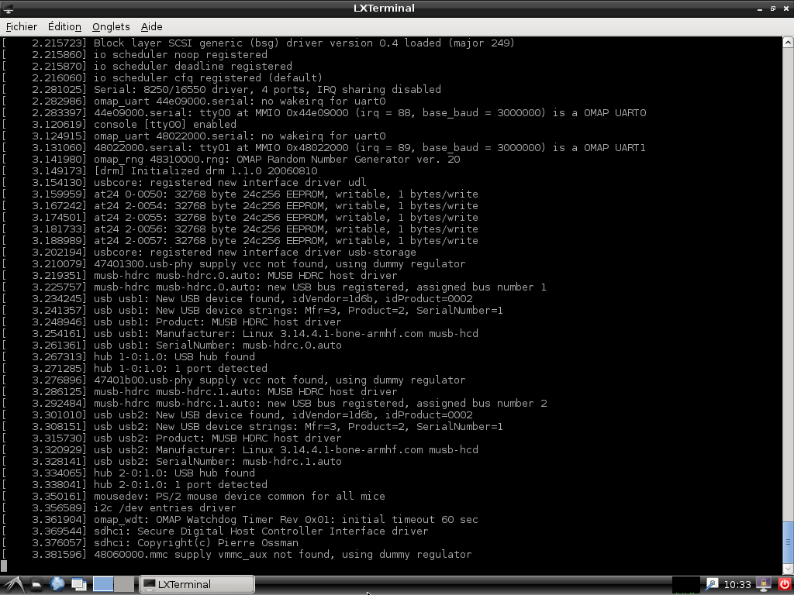Switch to the first virtual desktop
Screen dimensions: 794x595
click(103, 585)
